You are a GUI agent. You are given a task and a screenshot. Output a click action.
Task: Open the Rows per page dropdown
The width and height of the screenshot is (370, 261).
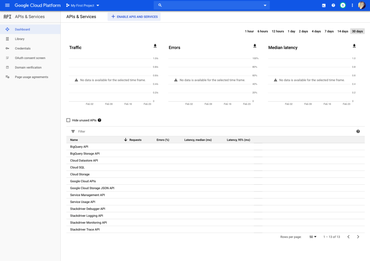click(313, 237)
